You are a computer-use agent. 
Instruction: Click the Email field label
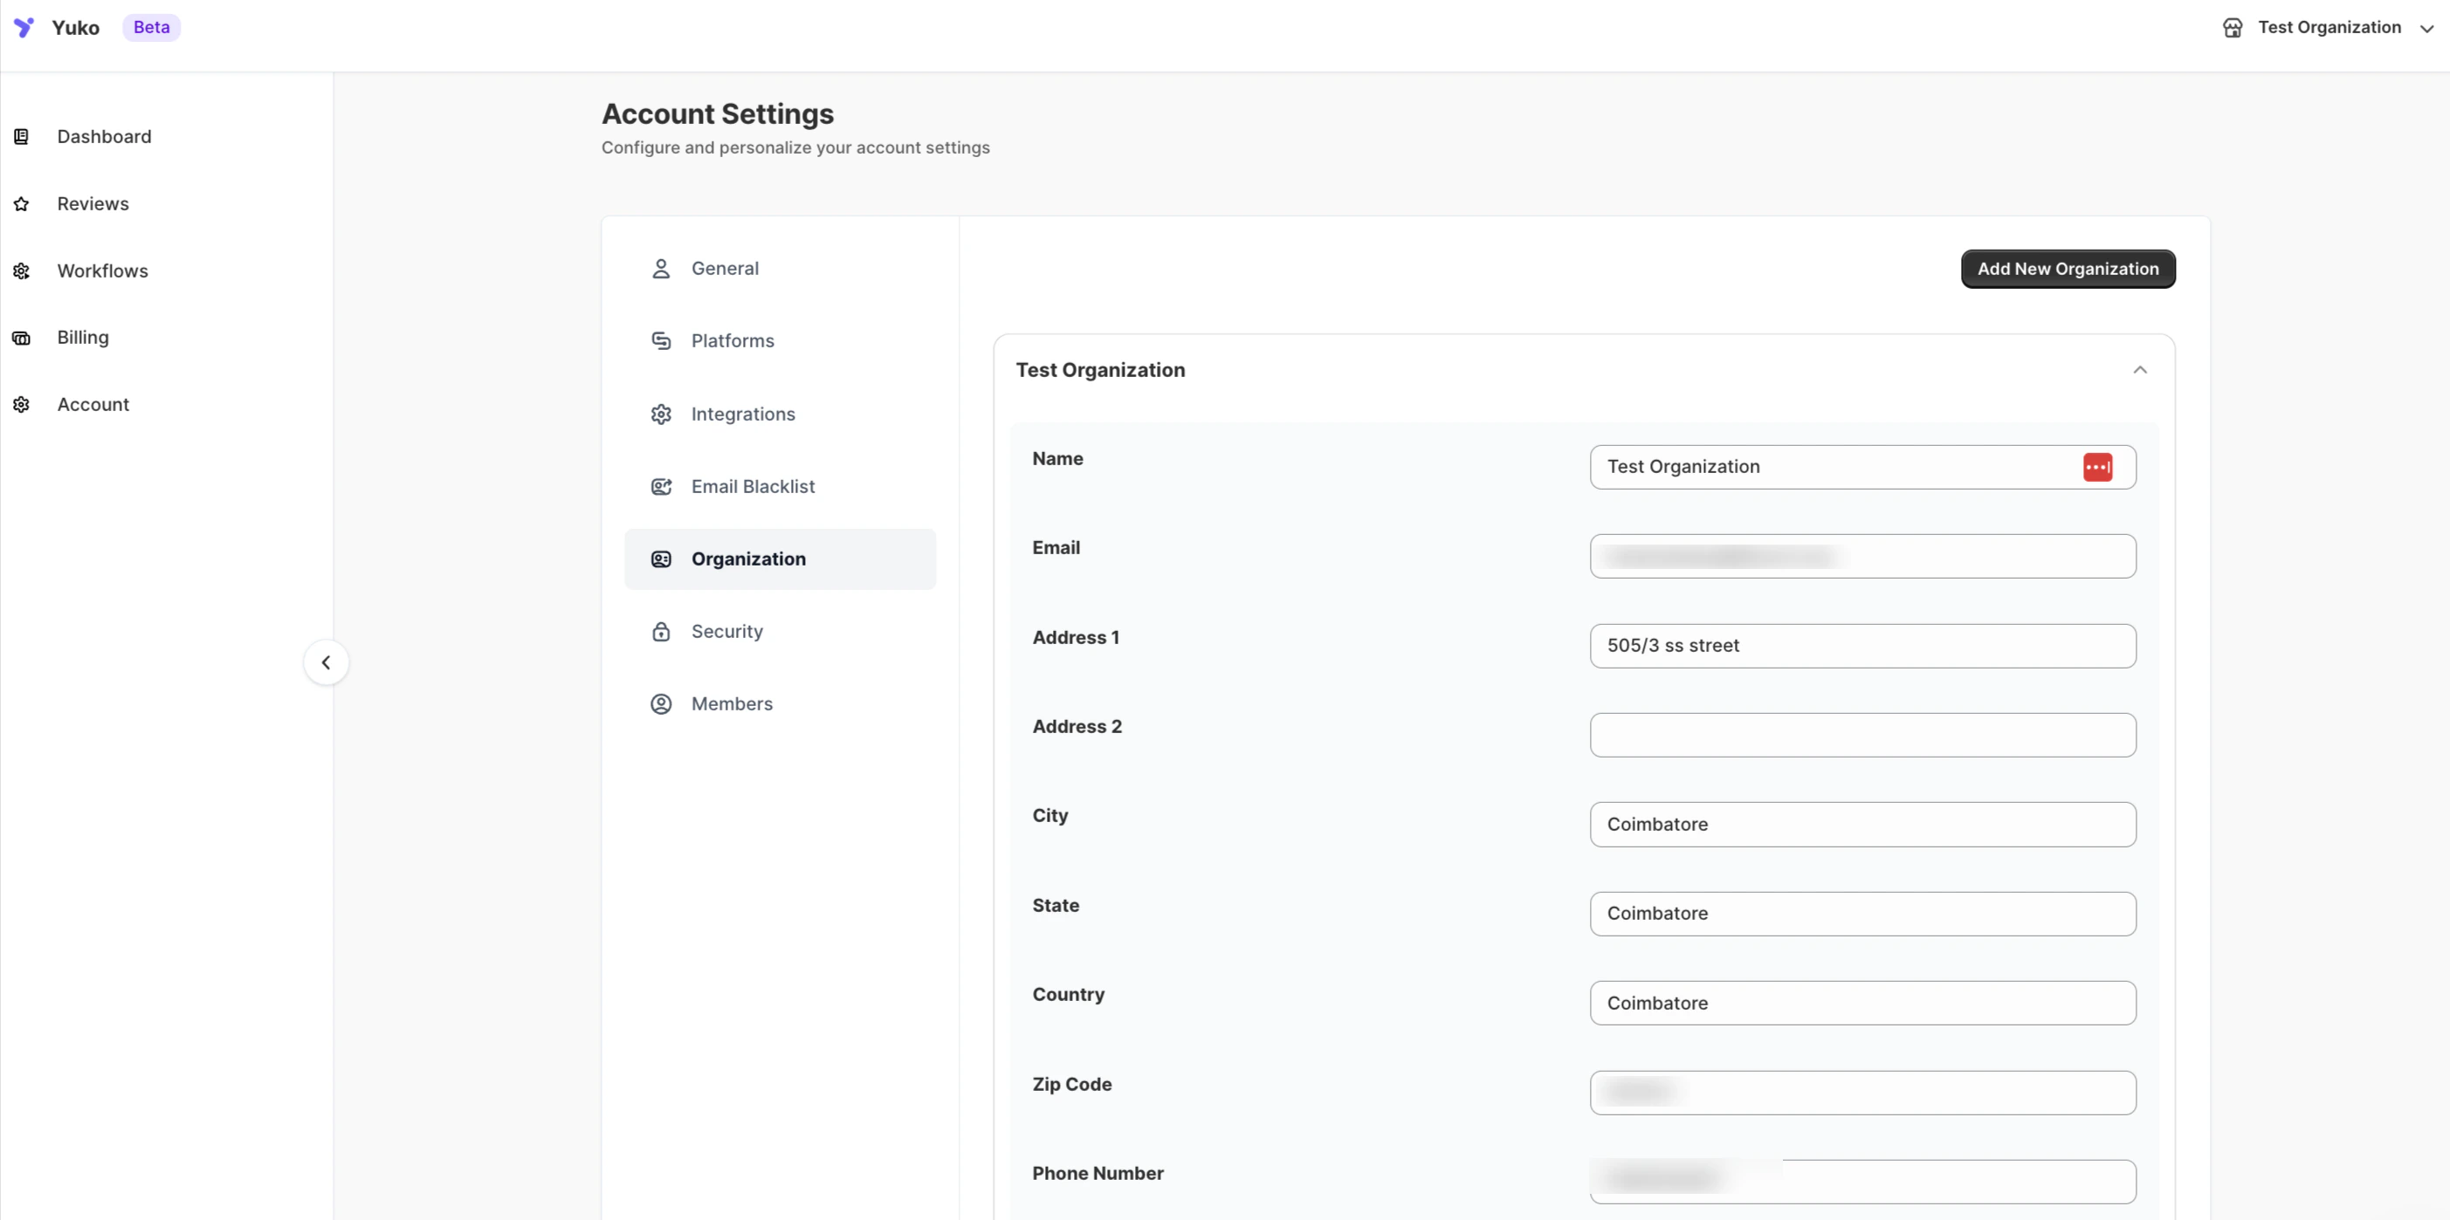click(x=1056, y=548)
